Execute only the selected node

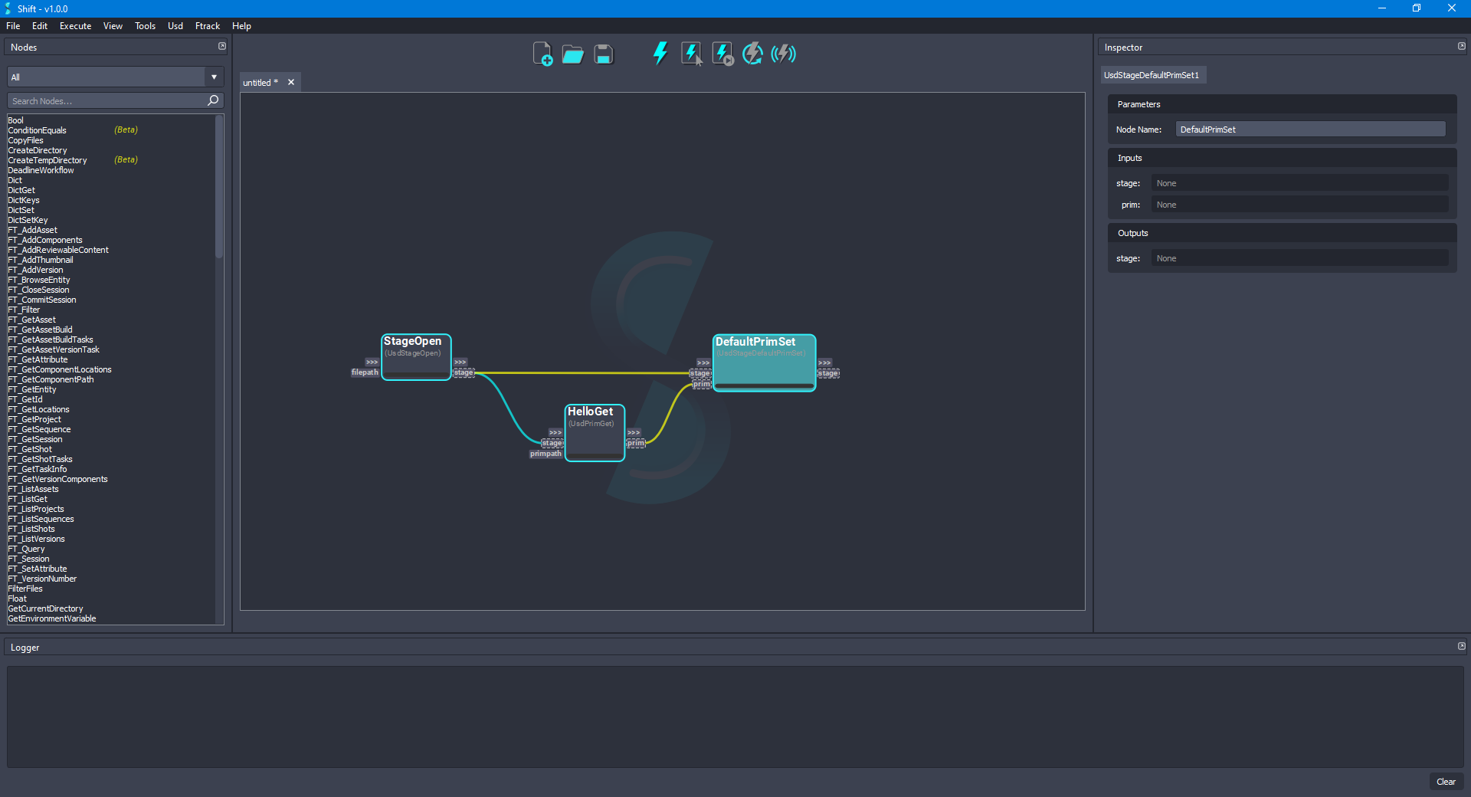(x=691, y=54)
